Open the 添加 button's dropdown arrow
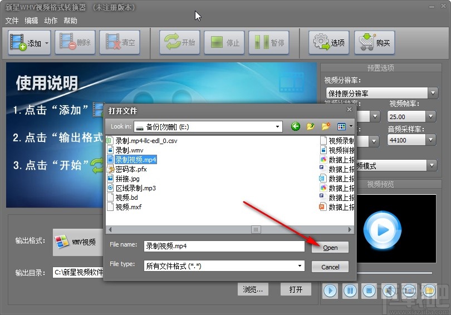451x315 pixels. click(x=47, y=43)
